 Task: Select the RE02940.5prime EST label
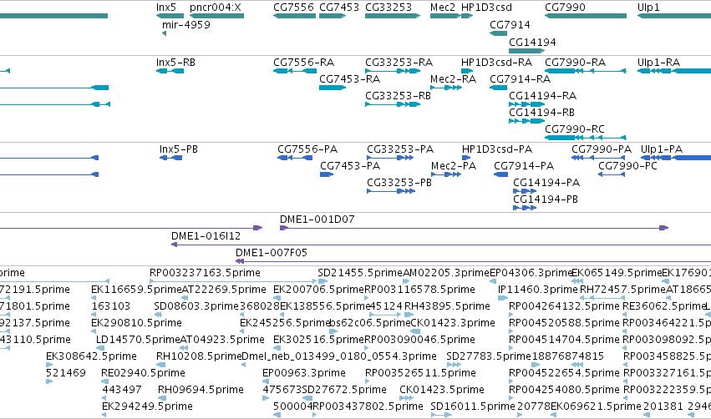coord(144,373)
